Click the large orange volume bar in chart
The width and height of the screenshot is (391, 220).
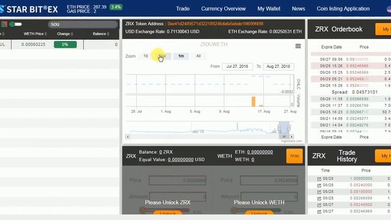tap(254, 101)
